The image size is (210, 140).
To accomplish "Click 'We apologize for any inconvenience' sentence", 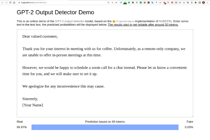I will 63,86.
